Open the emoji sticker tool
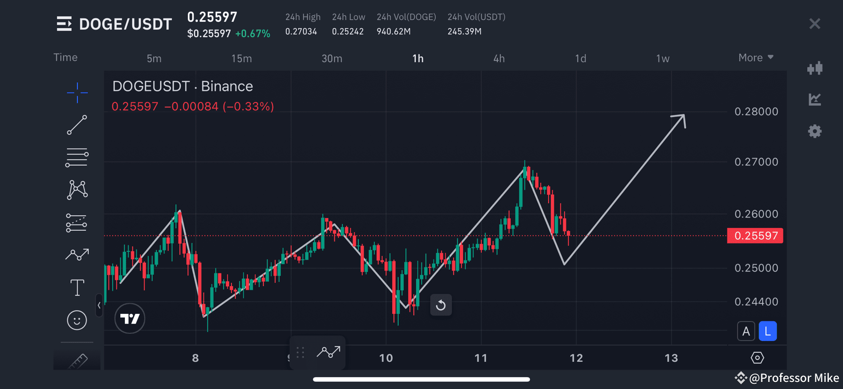The width and height of the screenshot is (843, 389). click(77, 320)
